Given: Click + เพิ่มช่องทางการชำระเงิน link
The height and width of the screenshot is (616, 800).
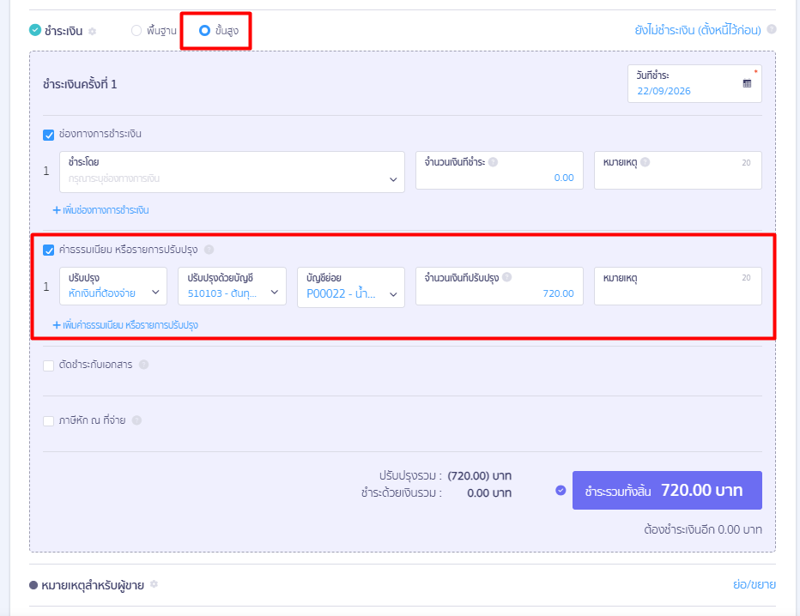Looking at the screenshot, I should point(101,210).
